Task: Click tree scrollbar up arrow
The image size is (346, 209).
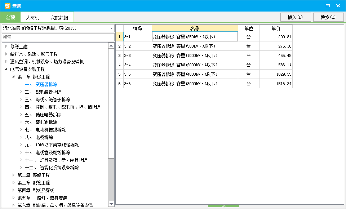Action: [111, 46]
